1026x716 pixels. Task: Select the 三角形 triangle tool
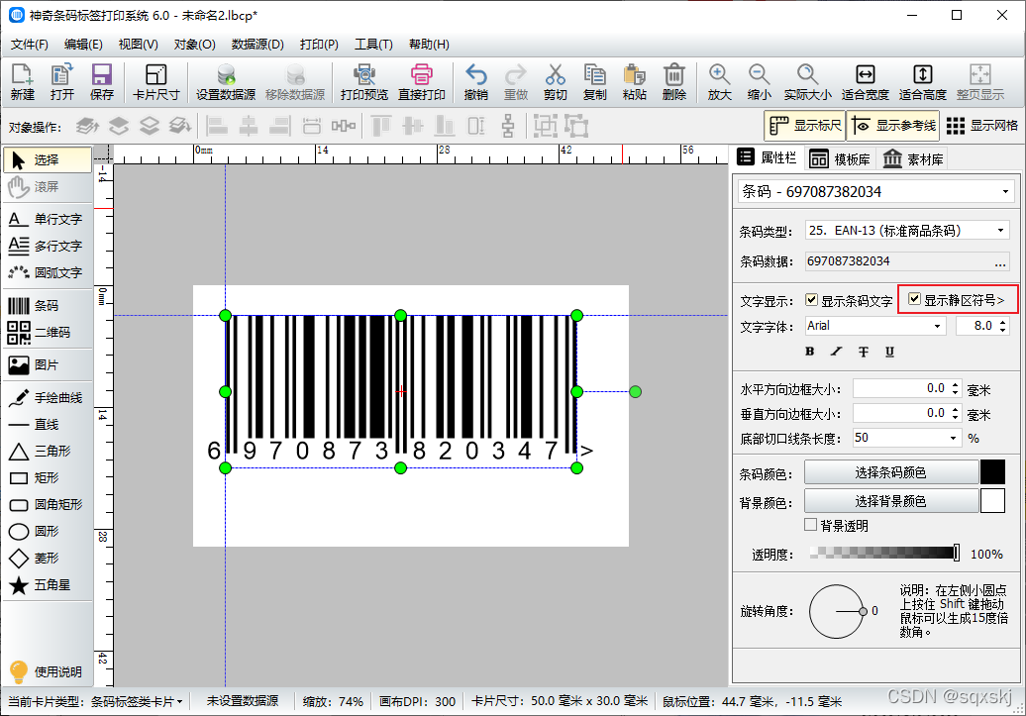(x=48, y=452)
